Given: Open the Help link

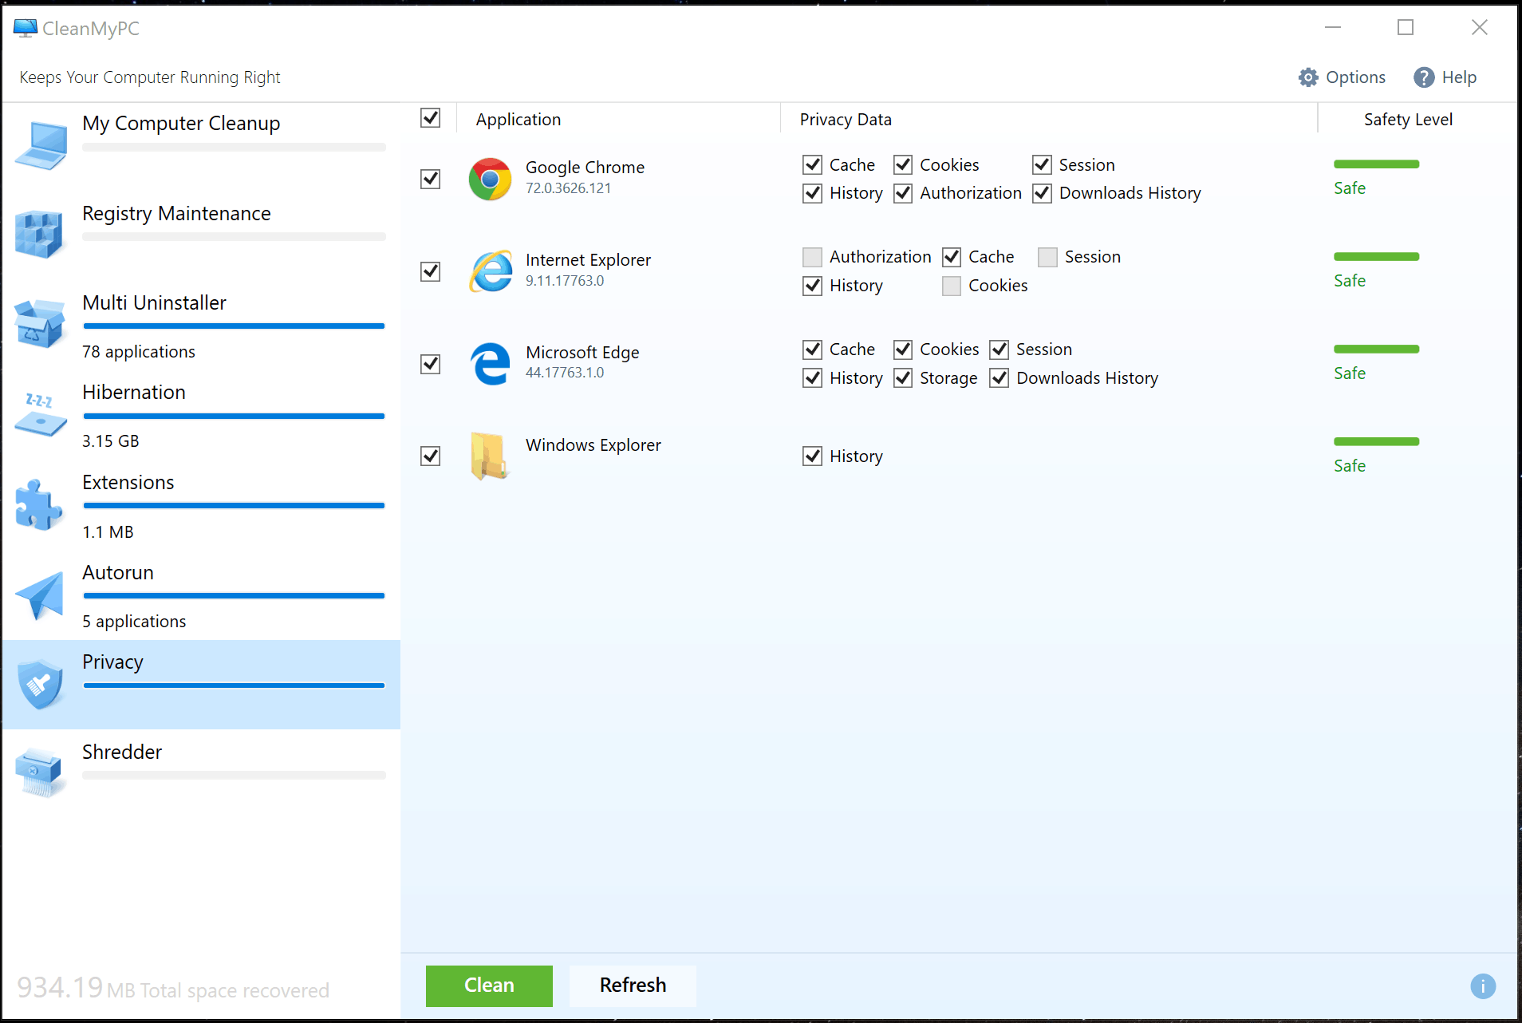Looking at the screenshot, I should [x=1445, y=77].
